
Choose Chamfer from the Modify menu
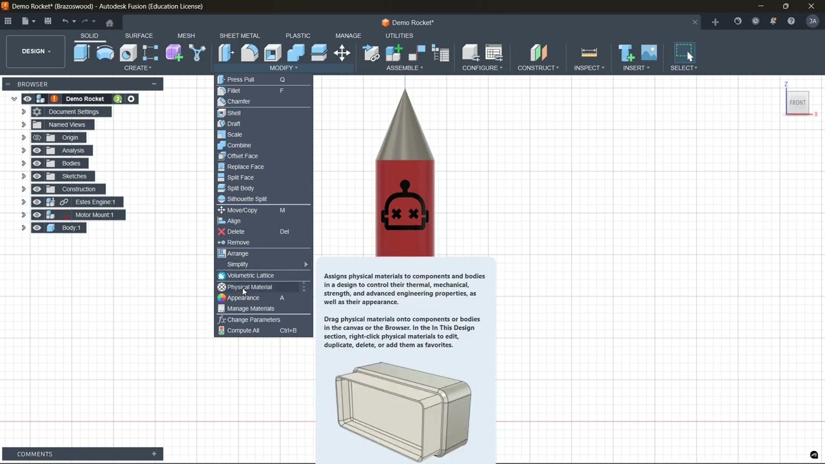[x=263, y=101]
